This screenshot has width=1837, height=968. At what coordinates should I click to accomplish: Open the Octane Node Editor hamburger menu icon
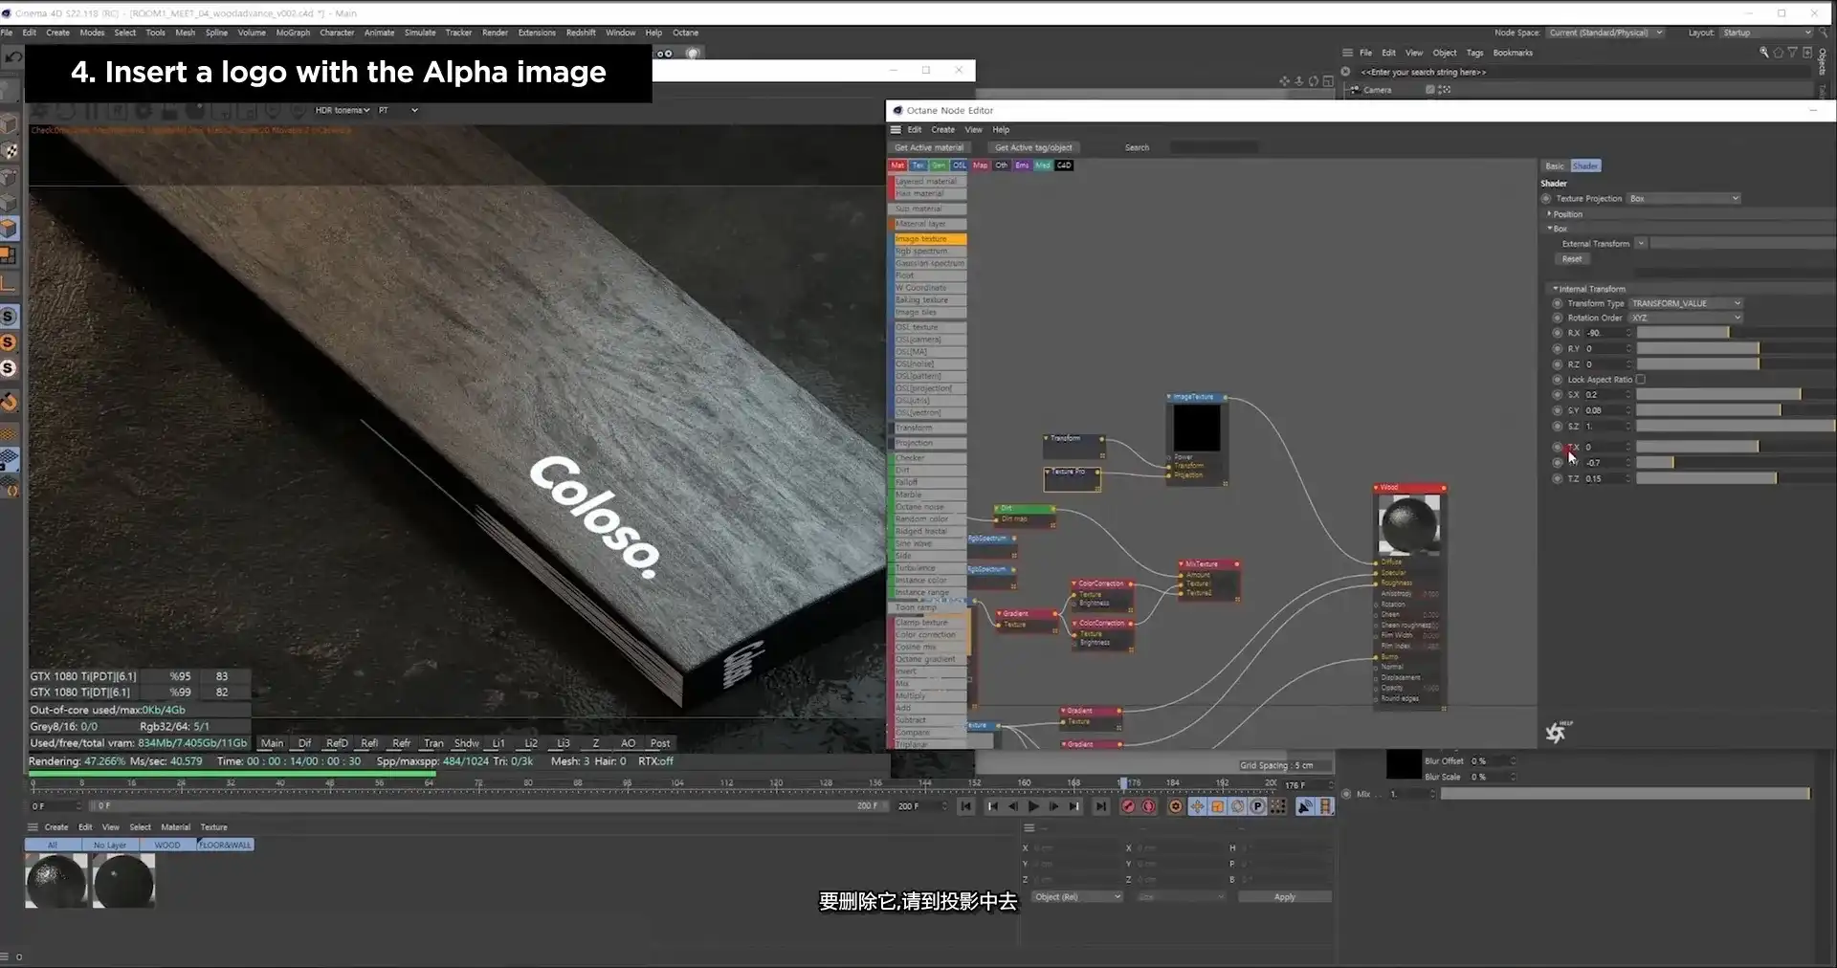click(895, 129)
